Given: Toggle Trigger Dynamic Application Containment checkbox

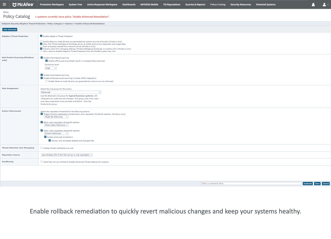Looking at the screenshot, I should point(42,114).
